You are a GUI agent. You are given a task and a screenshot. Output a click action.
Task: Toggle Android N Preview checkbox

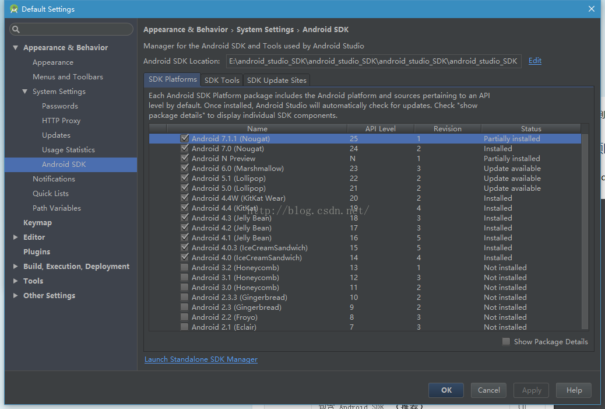[x=184, y=158]
